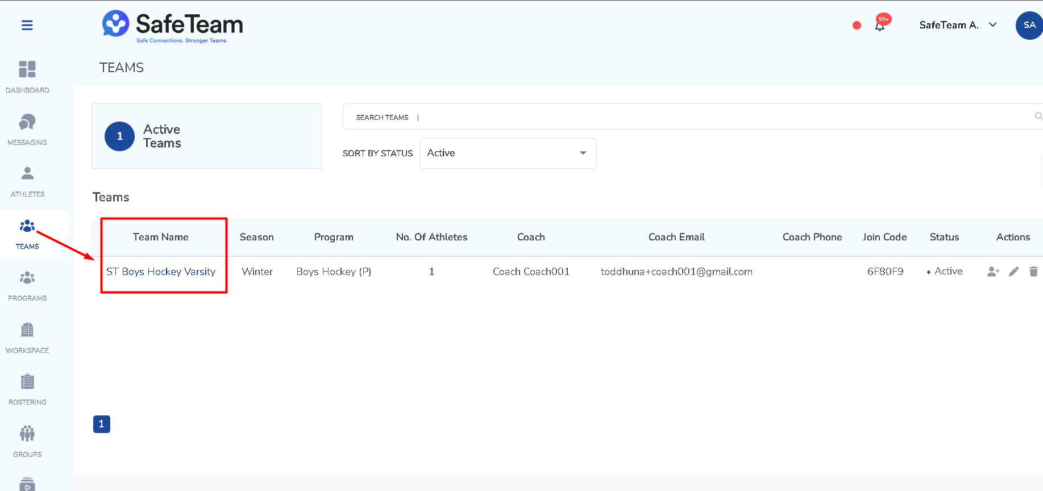Click join code 6F80F9
Screen dimensions: 1043x491
pos(885,272)
